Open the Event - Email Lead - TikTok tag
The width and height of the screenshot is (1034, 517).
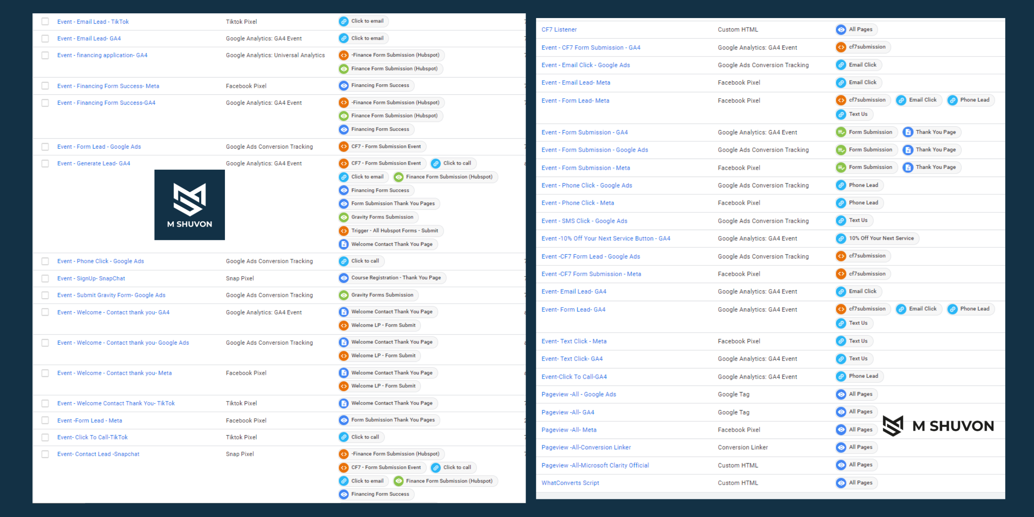[93, 22]
